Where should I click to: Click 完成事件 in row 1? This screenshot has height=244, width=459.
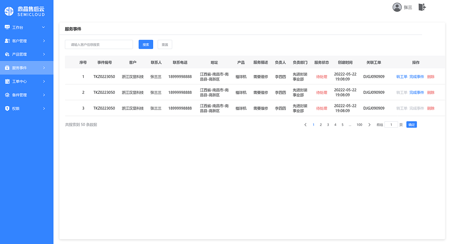417,77
